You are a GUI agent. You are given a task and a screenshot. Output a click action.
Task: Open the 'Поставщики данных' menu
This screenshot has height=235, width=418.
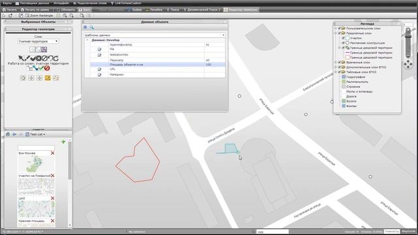tap(32, 3)
